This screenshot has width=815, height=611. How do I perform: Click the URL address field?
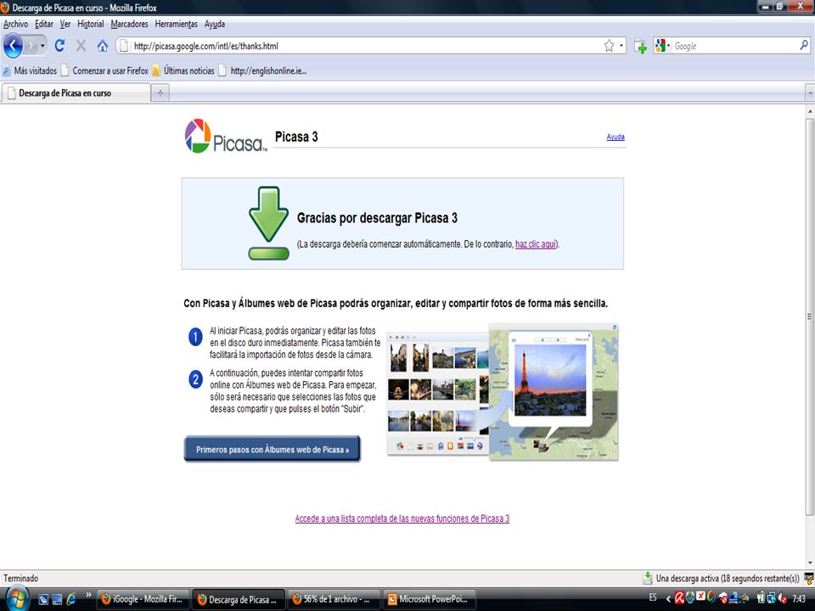pos(364,46)
